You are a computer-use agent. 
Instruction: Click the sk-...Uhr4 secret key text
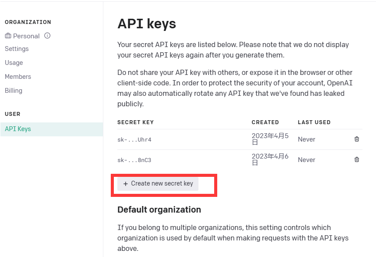pos(134,140)
